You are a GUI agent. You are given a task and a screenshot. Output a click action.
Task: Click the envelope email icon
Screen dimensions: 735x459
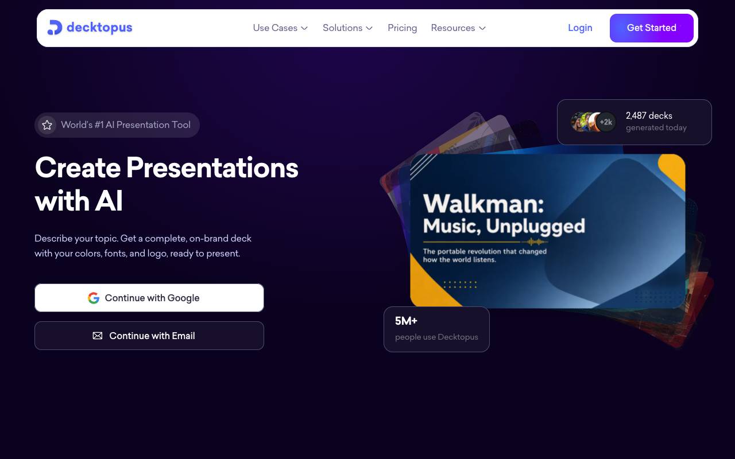(x=98, y=336)
